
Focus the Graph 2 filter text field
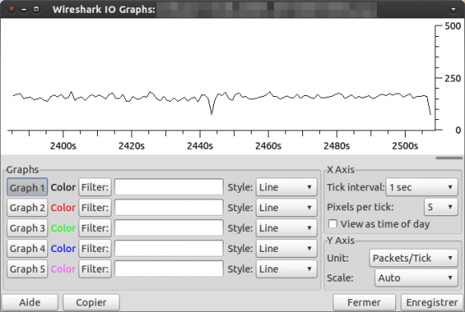[x=168, y=207]
